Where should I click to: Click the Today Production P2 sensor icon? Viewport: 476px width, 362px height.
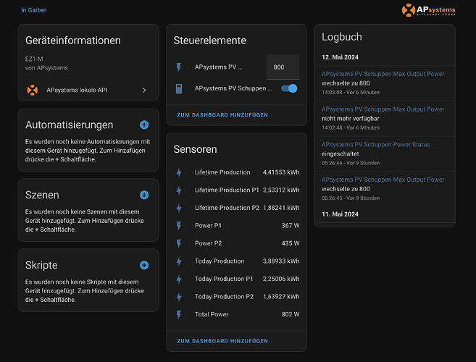pos(179,297)
